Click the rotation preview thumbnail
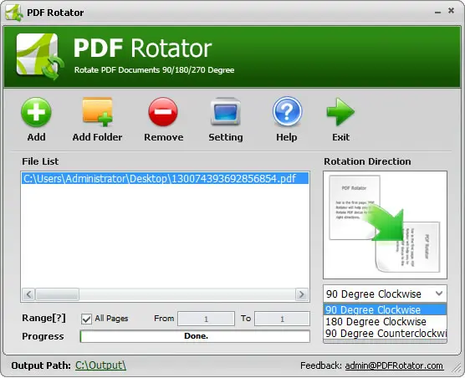The width and height of the screenshot is (465, 378). point(385,225)
